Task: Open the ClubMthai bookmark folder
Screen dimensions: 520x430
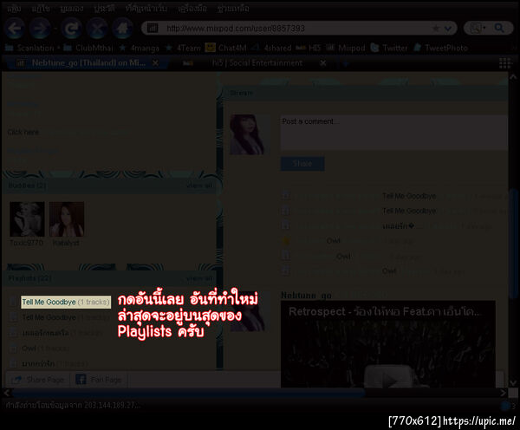Action: pyautogui.click(x=88, y=48)
